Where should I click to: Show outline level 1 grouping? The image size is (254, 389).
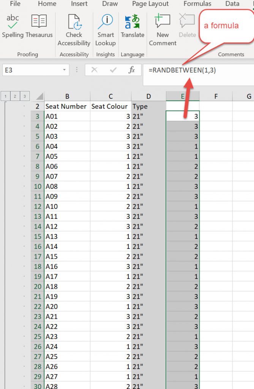point(5,96)
